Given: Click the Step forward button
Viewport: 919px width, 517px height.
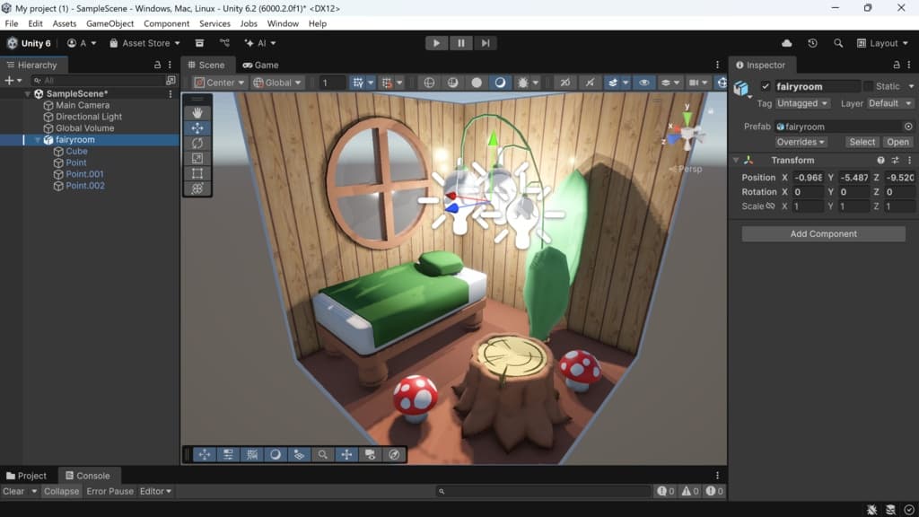Looking at the screenshot, I should point(485,43).
